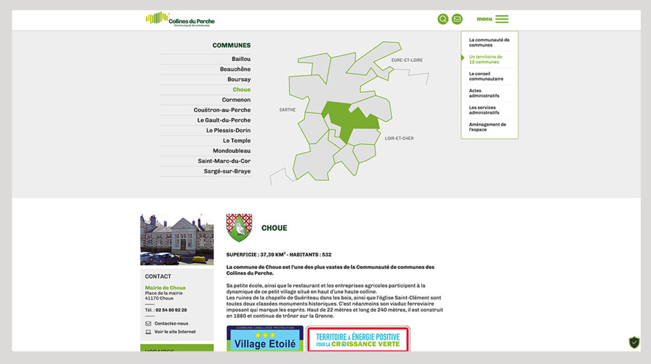Select Sargé-sur-Braye commune

point(227,172)
